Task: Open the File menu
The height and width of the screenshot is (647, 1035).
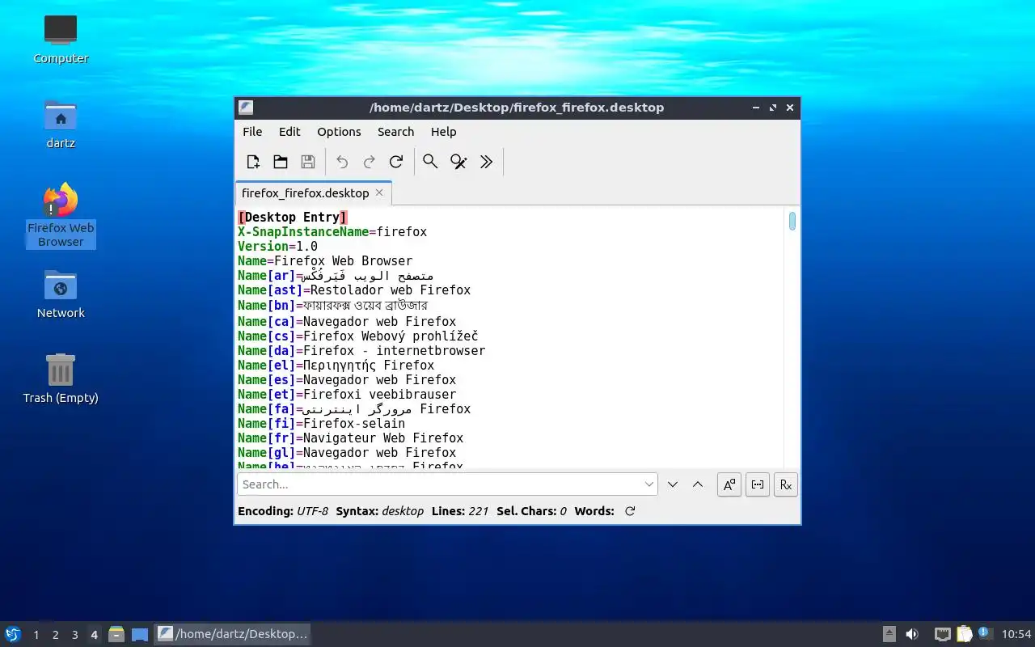Action: point(252,132)
